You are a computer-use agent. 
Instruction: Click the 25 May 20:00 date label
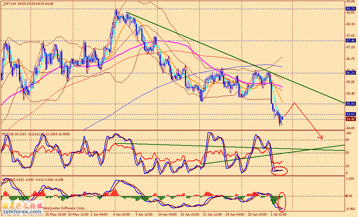56,214
